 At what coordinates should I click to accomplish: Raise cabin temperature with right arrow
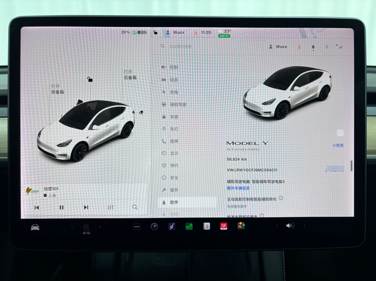tap(100, 227)
